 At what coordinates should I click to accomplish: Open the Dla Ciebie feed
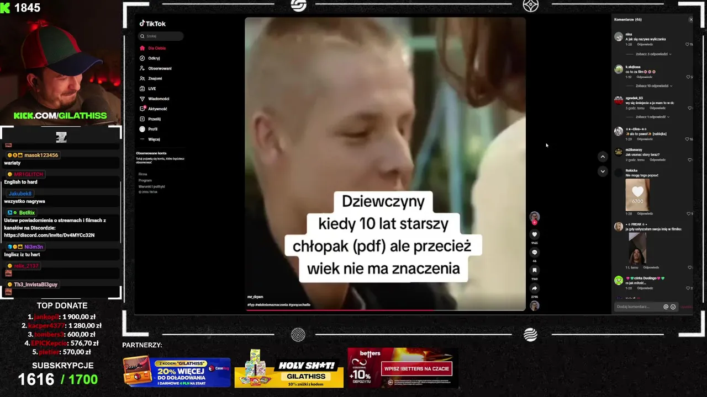tap(153, 48)
